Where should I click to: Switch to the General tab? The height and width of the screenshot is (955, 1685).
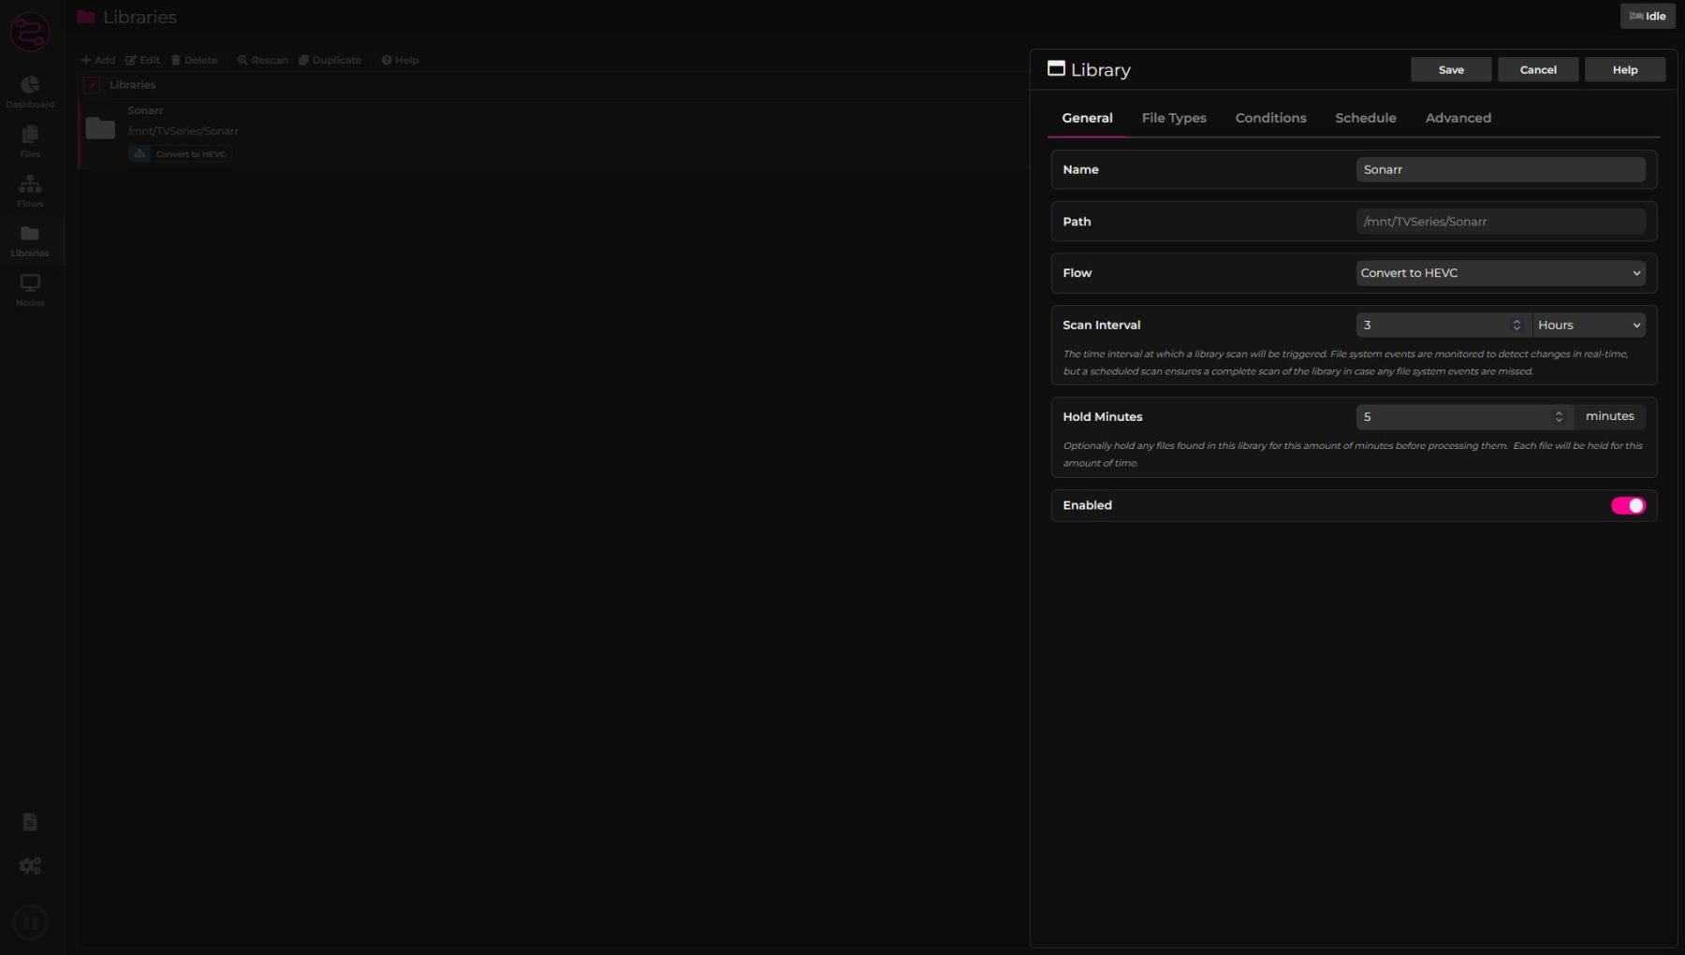click(1087, 118)
